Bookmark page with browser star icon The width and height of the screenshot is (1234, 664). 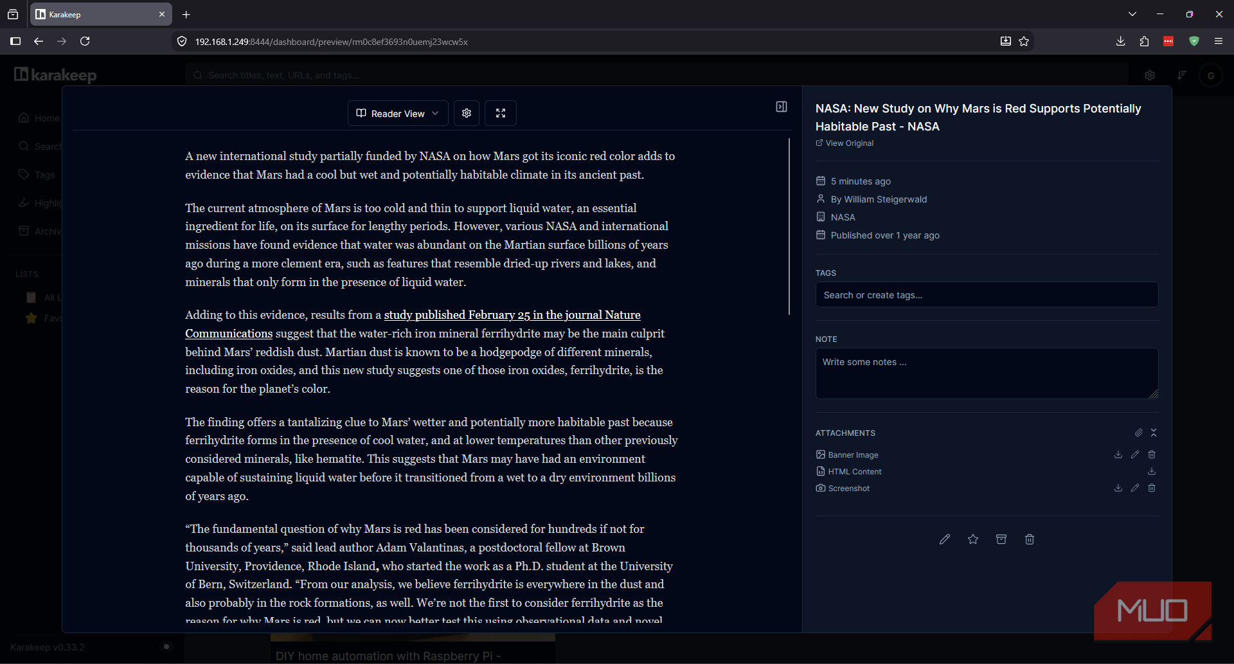click(x=1024, y=41)
